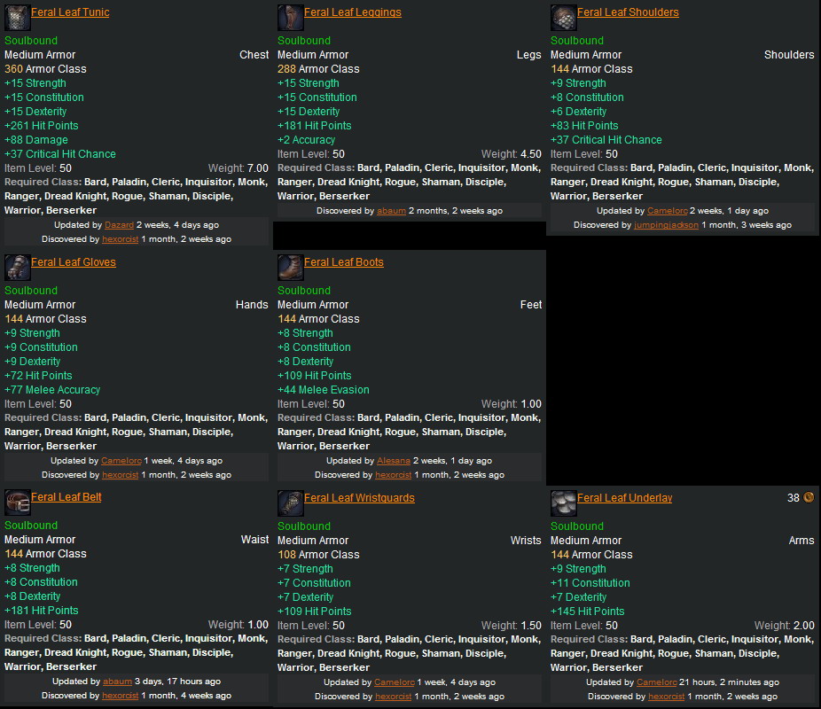View jumpingjackson's profile from Shoulders card
Viewport: 821px width, 709px height.
[666, 225]
